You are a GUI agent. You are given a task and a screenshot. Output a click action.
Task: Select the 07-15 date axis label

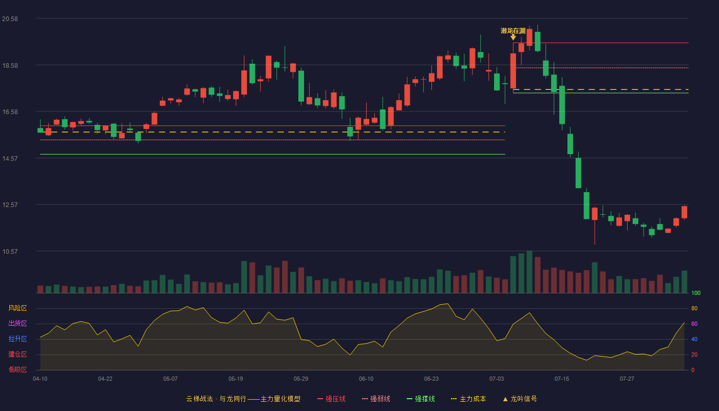pos(562,379)
